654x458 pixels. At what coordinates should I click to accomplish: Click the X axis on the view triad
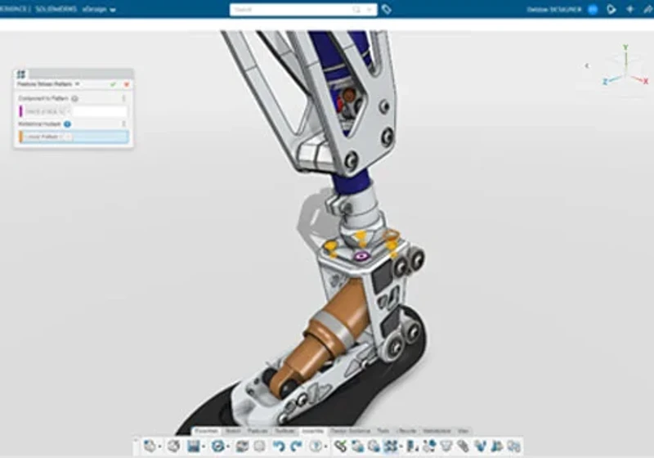[x=646, y=81]
